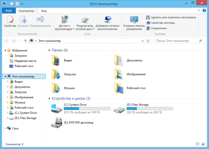Click Свойства системы in ribbon
This screenshot has height=149, width=209.
(x=163, y=23)
